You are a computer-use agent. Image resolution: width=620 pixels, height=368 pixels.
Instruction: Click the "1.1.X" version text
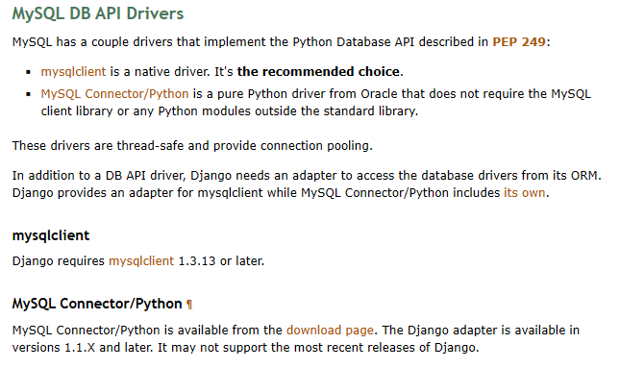click(x=80, y=348)
